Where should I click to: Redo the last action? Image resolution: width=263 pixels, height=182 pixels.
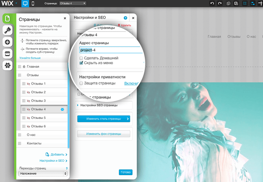[220, 3]
